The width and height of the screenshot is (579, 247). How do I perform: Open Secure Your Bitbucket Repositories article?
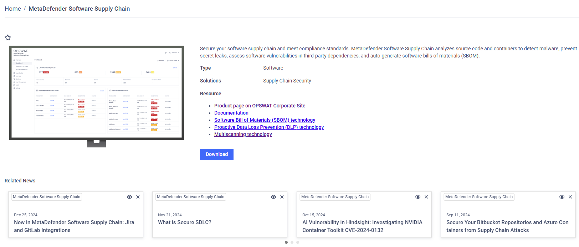click(x=507, y=226)
